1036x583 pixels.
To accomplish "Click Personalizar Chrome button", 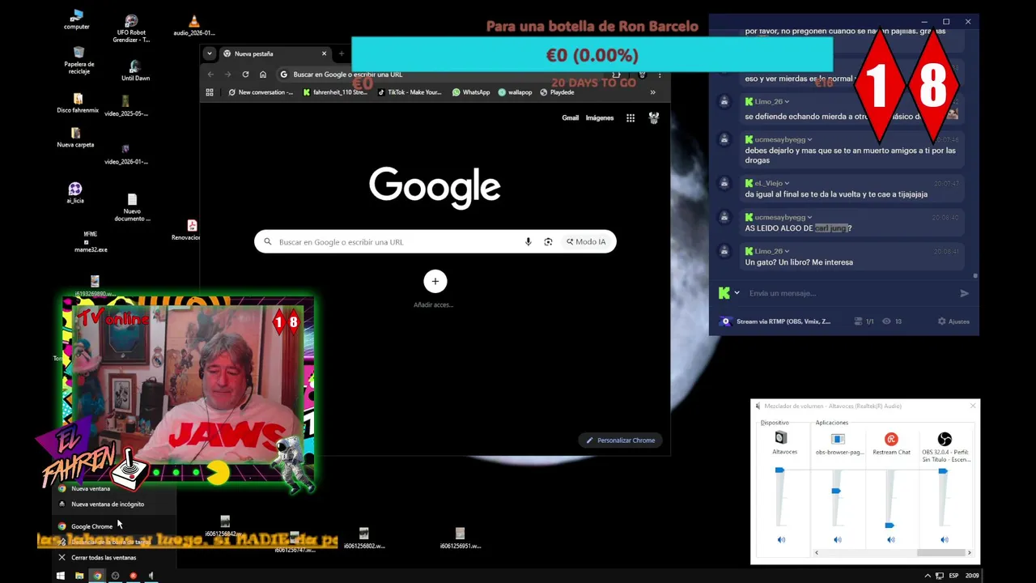I will click(621, 440).
